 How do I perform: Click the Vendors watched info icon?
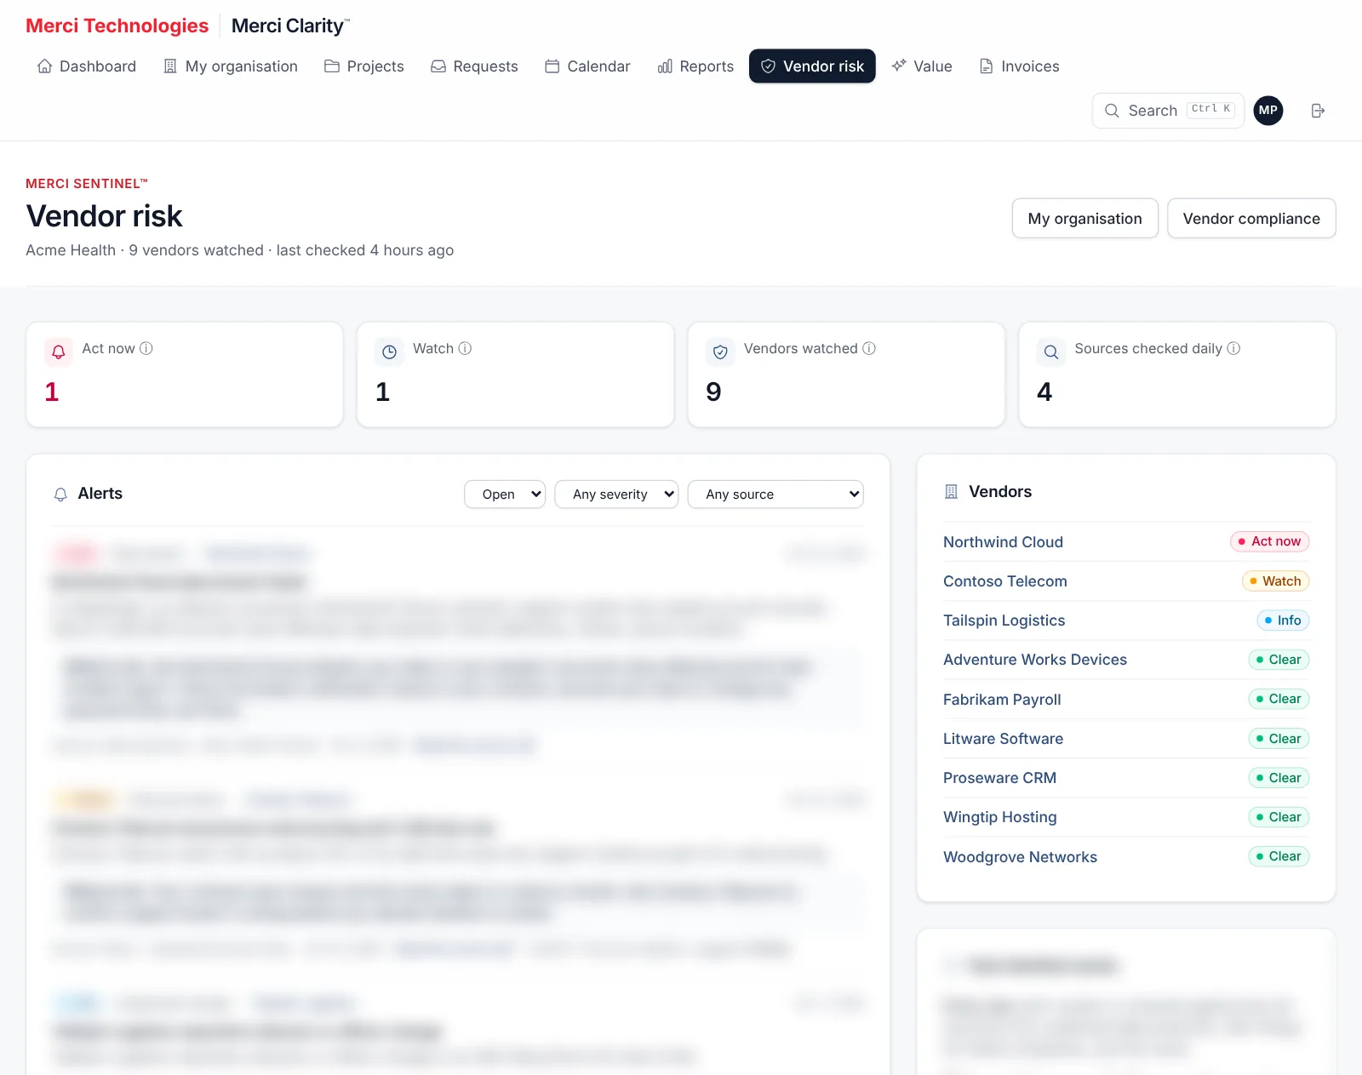click(x=869, y=348)
